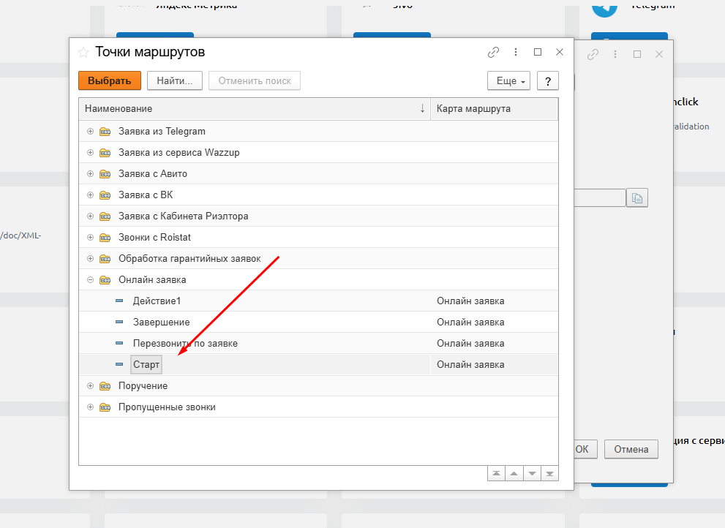This screenshot has width=725, height=528.
Task: Select the Перезвонить по заявке item
Action: [185, 343]
